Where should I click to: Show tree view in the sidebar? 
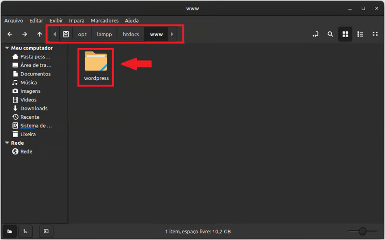[x=26, y=231]
